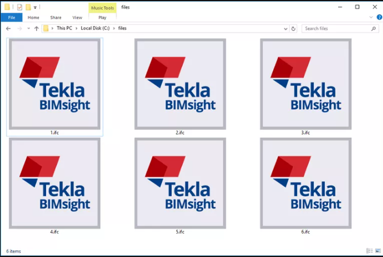Click the 1.ifc file name label
Image resolution: width=383 pixels, height=257 pixels.
point(55,132)
